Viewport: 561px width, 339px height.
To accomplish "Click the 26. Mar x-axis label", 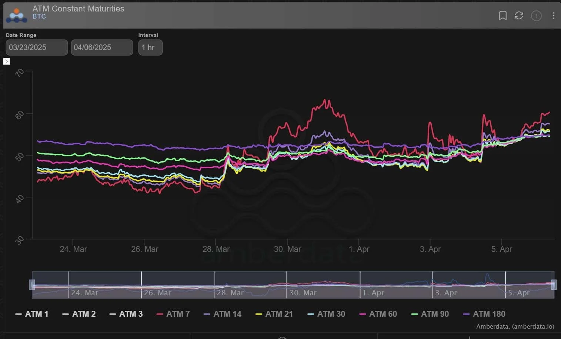I will (144, 249).
